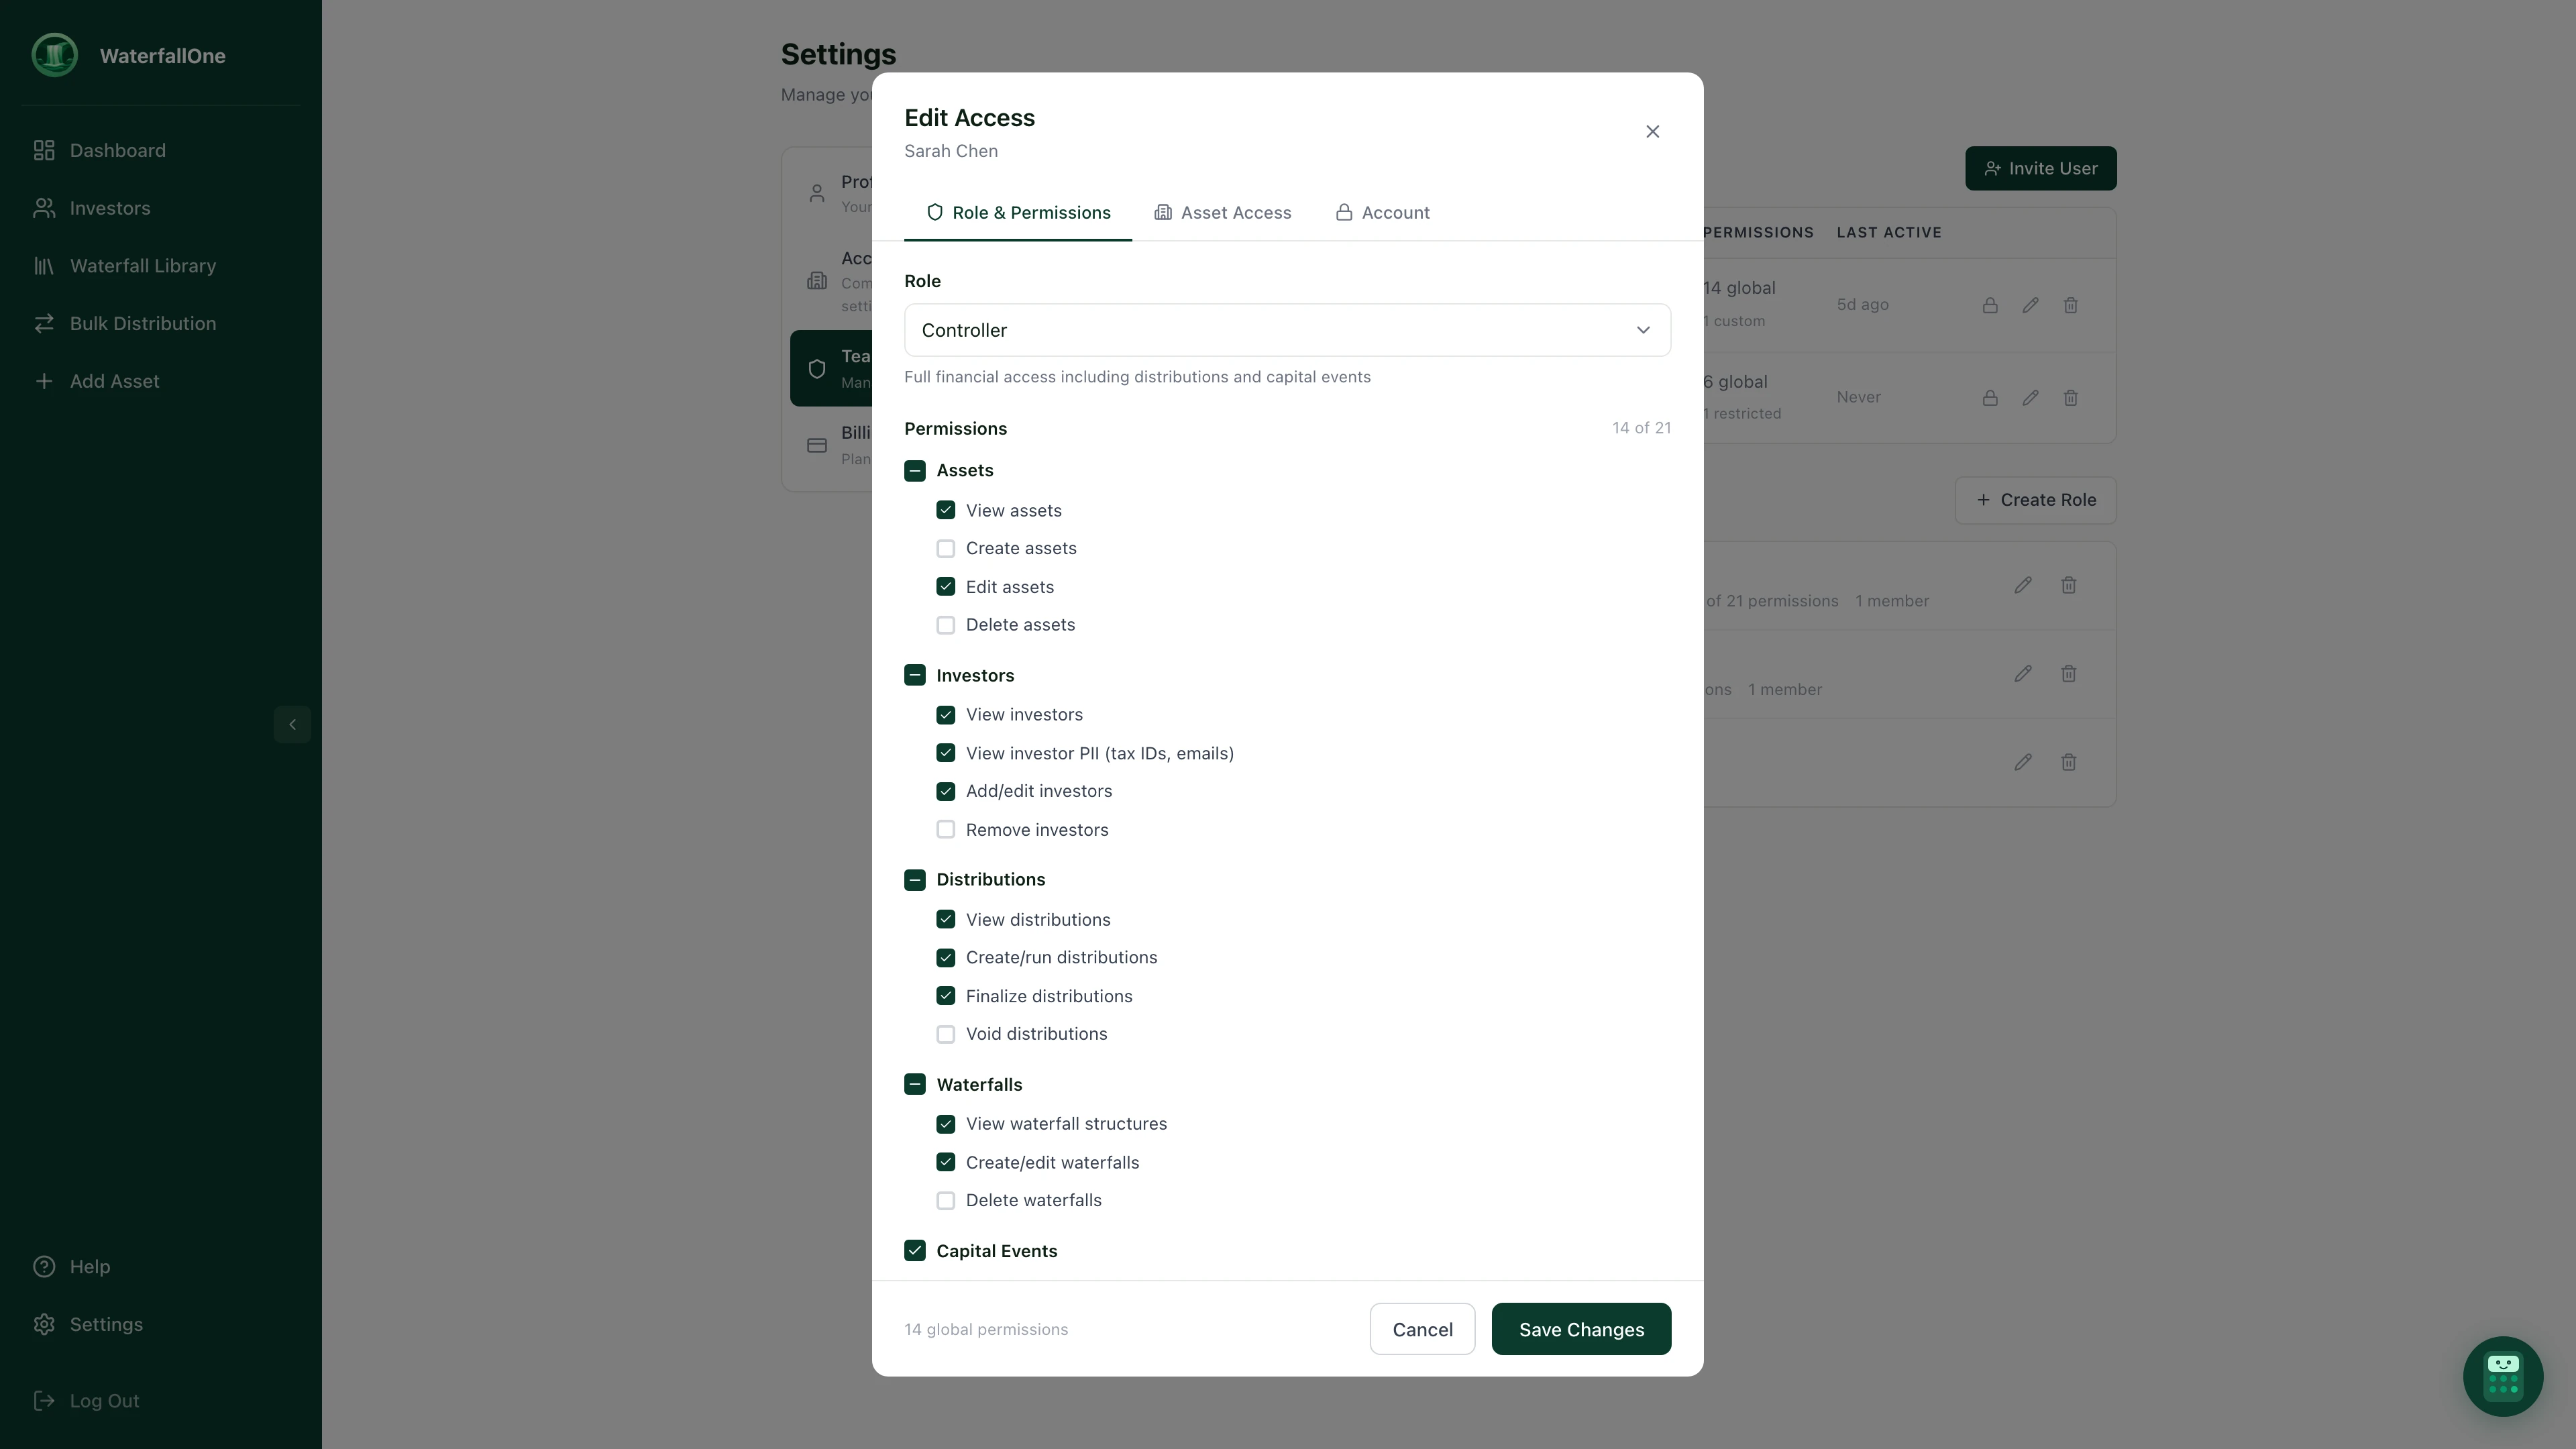Click the Save Changes button
The image size is (2576, 1449).
(1581, 1329)
